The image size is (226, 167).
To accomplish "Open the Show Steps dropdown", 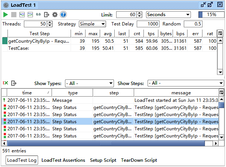I will [x=186, y=83].
